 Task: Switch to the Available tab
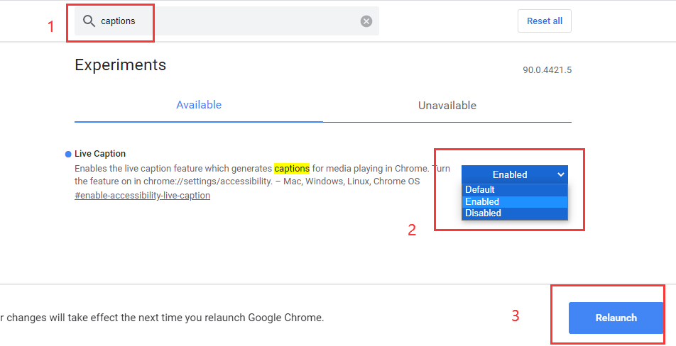coord(199,105)
